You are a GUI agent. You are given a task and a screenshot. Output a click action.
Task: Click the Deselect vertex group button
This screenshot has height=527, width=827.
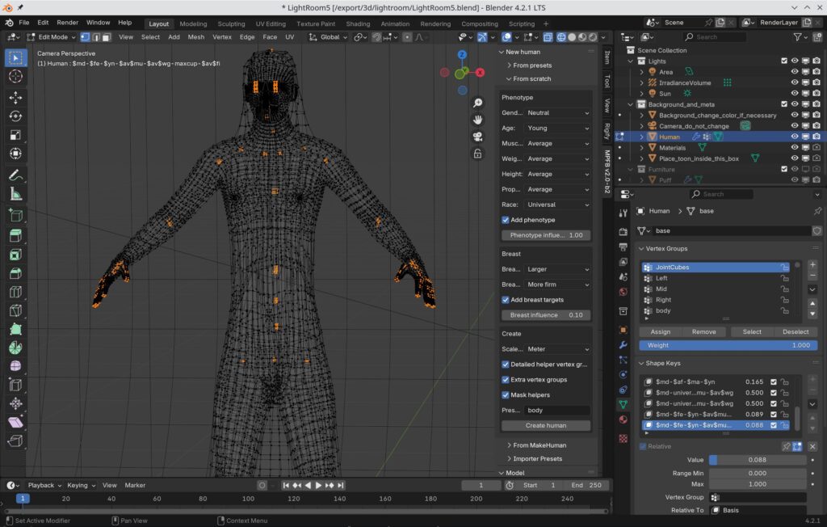796,331
